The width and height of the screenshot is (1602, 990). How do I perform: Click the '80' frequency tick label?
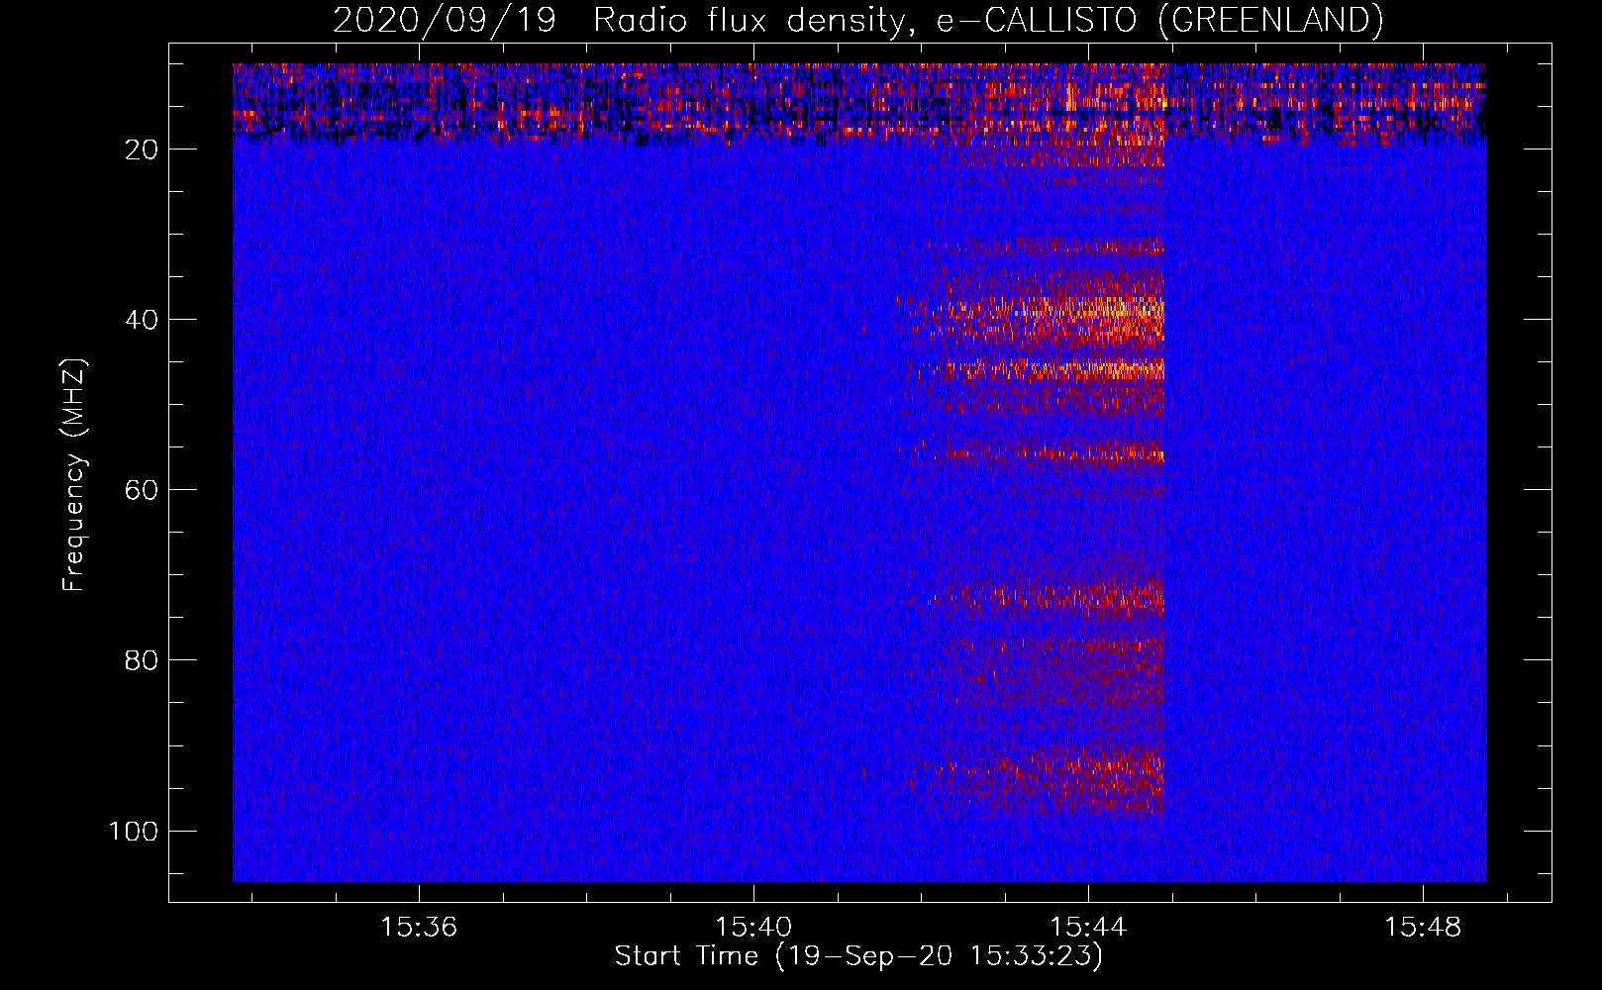pyautogui.click(x=142, y=660)
